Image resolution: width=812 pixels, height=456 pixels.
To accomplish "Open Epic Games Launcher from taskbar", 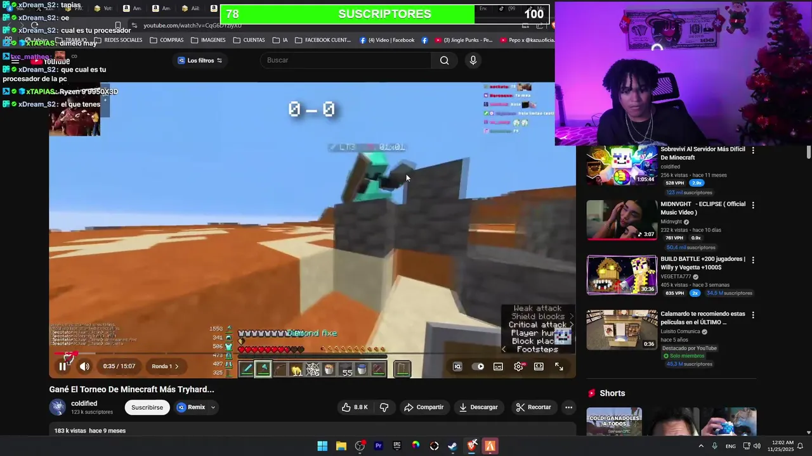I will [x=397, y=446].
